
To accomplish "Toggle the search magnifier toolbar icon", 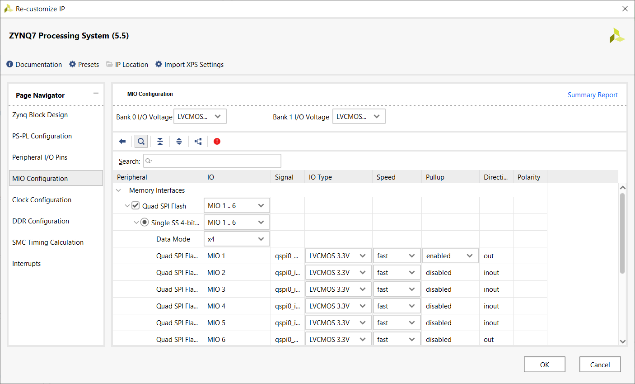I will 141,142.
